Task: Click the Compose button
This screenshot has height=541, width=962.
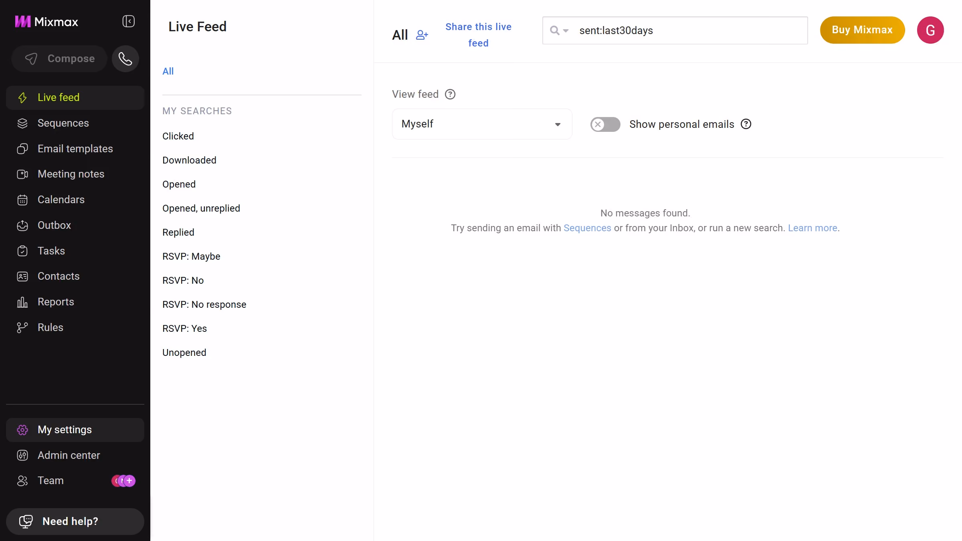Action: coord(59,59)
